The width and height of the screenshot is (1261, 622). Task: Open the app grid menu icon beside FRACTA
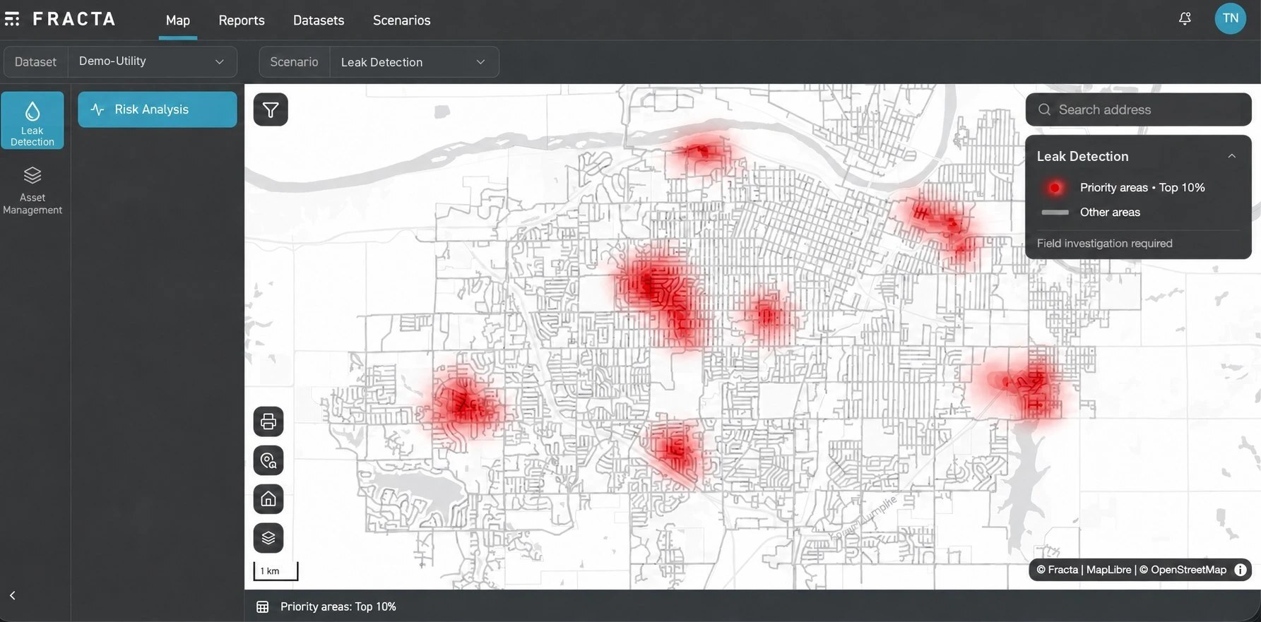coord(12,19)
